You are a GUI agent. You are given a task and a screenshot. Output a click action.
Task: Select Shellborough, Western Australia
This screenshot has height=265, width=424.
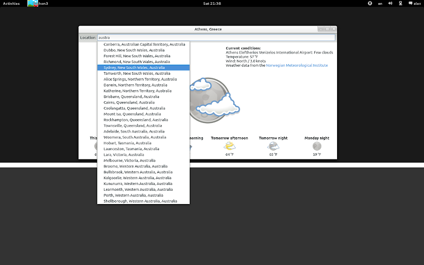(144, 201)
